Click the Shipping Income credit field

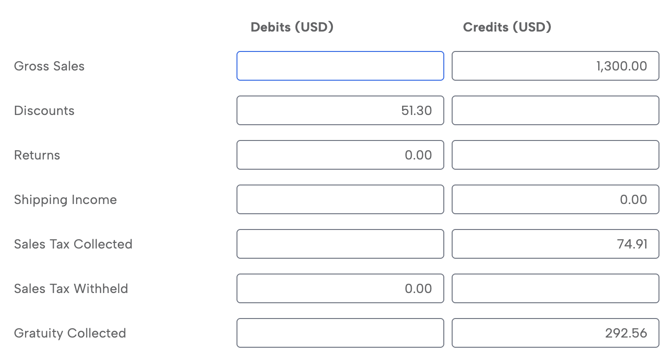555,199
